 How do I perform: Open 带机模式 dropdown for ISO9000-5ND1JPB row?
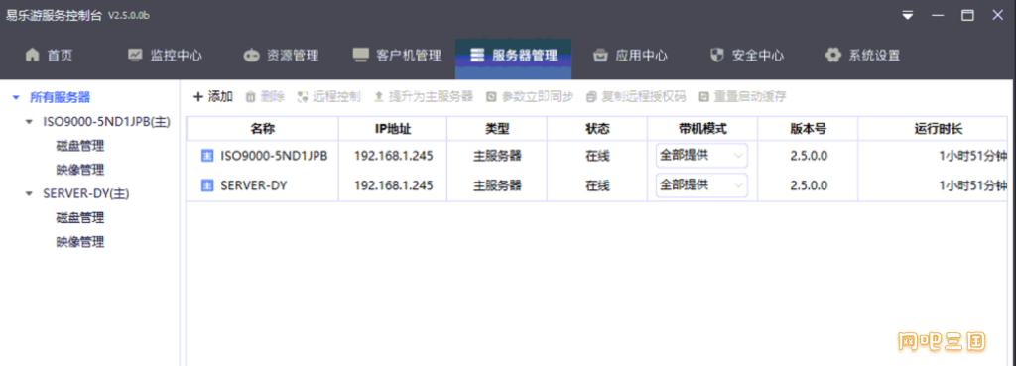701,156
